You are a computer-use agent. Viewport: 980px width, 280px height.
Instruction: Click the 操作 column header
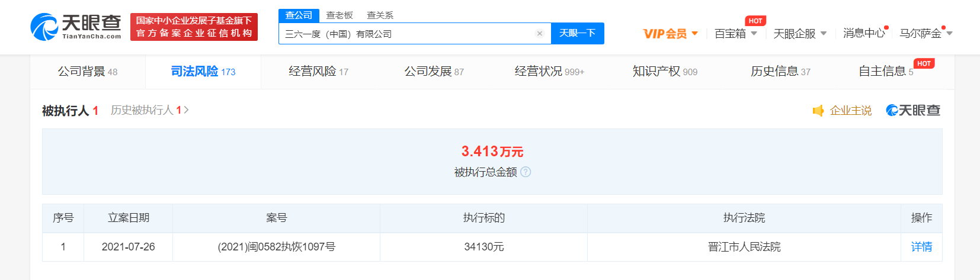coord(922,218)
